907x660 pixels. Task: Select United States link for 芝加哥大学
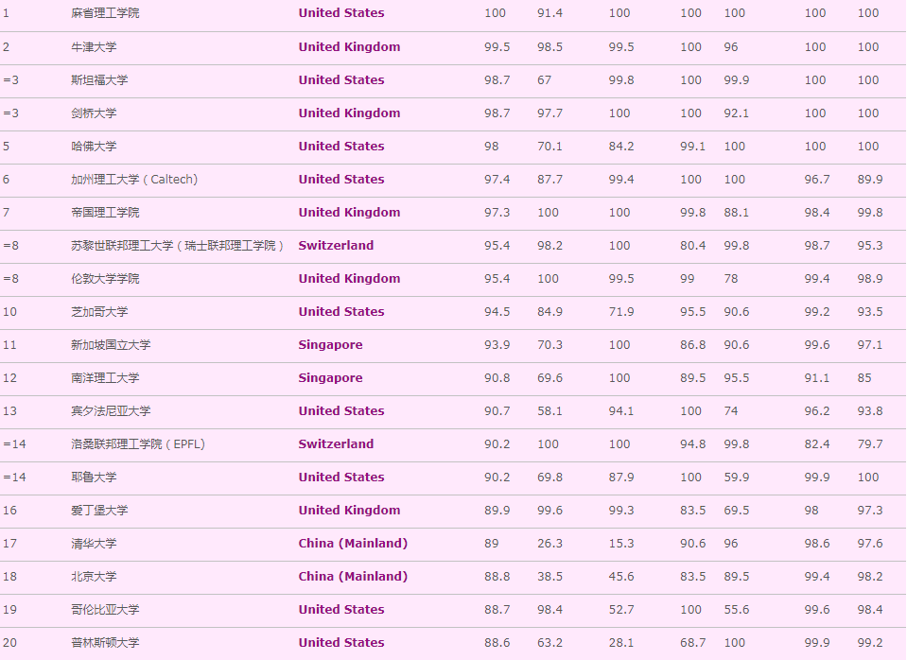point(341,311)
